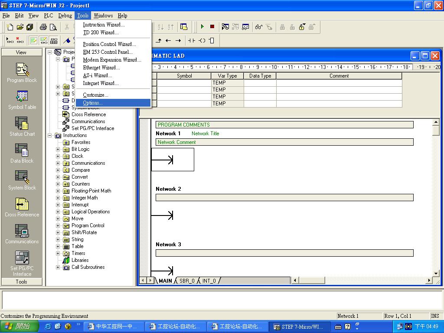Click the Print Preview toolbar icon
The width and height of the screenshot is (444, 333).
pyautogui.click(x=53, y=27)
